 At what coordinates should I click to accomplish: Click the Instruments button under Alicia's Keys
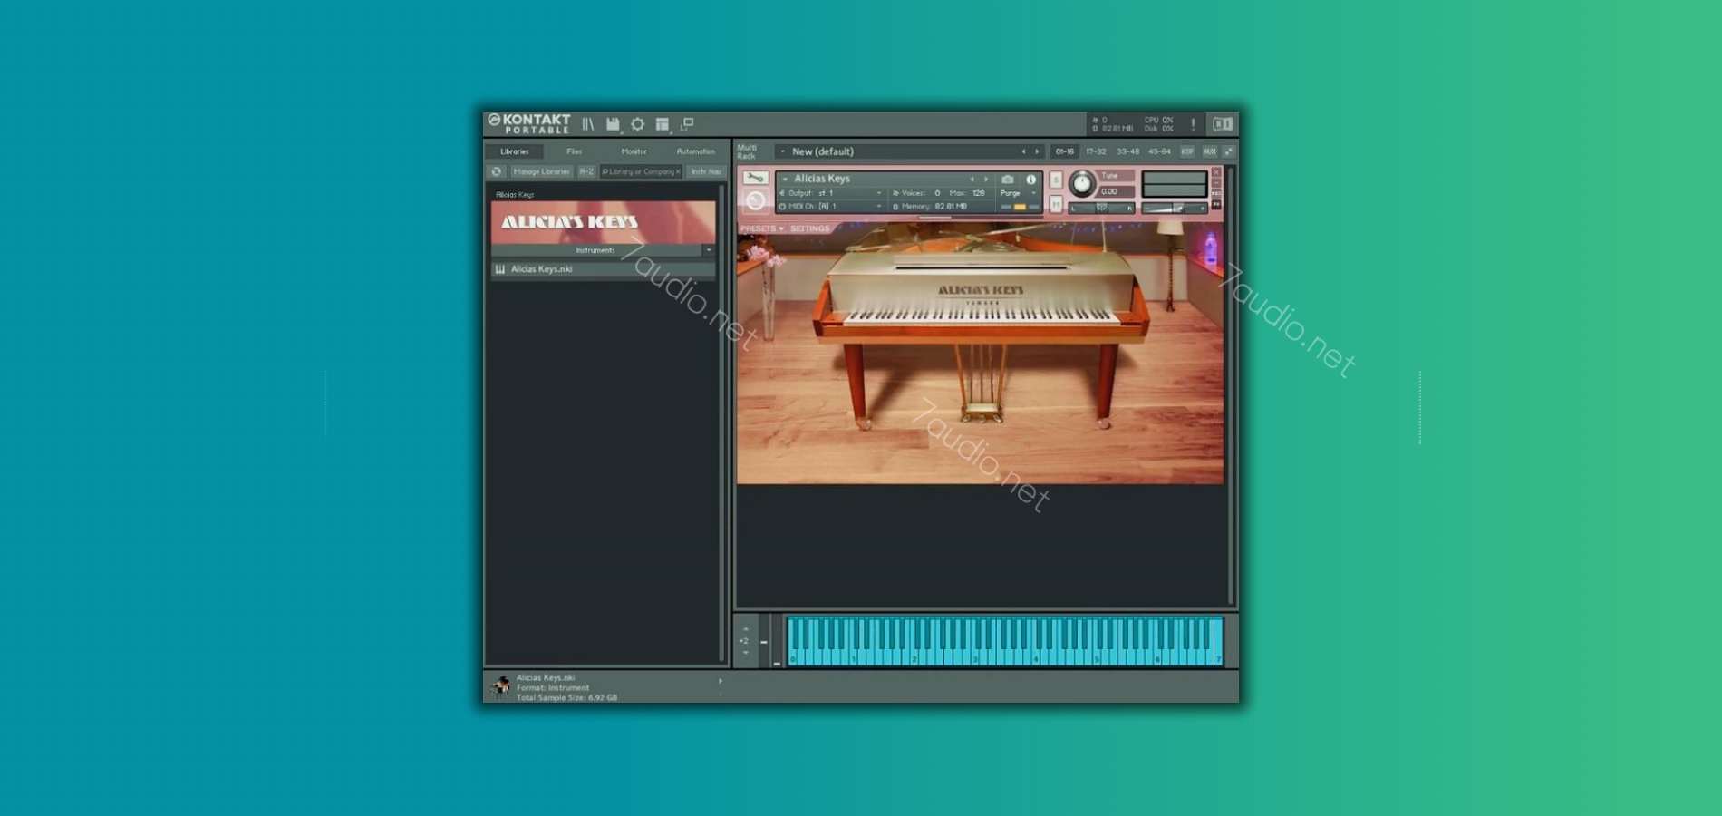point(595,250)
